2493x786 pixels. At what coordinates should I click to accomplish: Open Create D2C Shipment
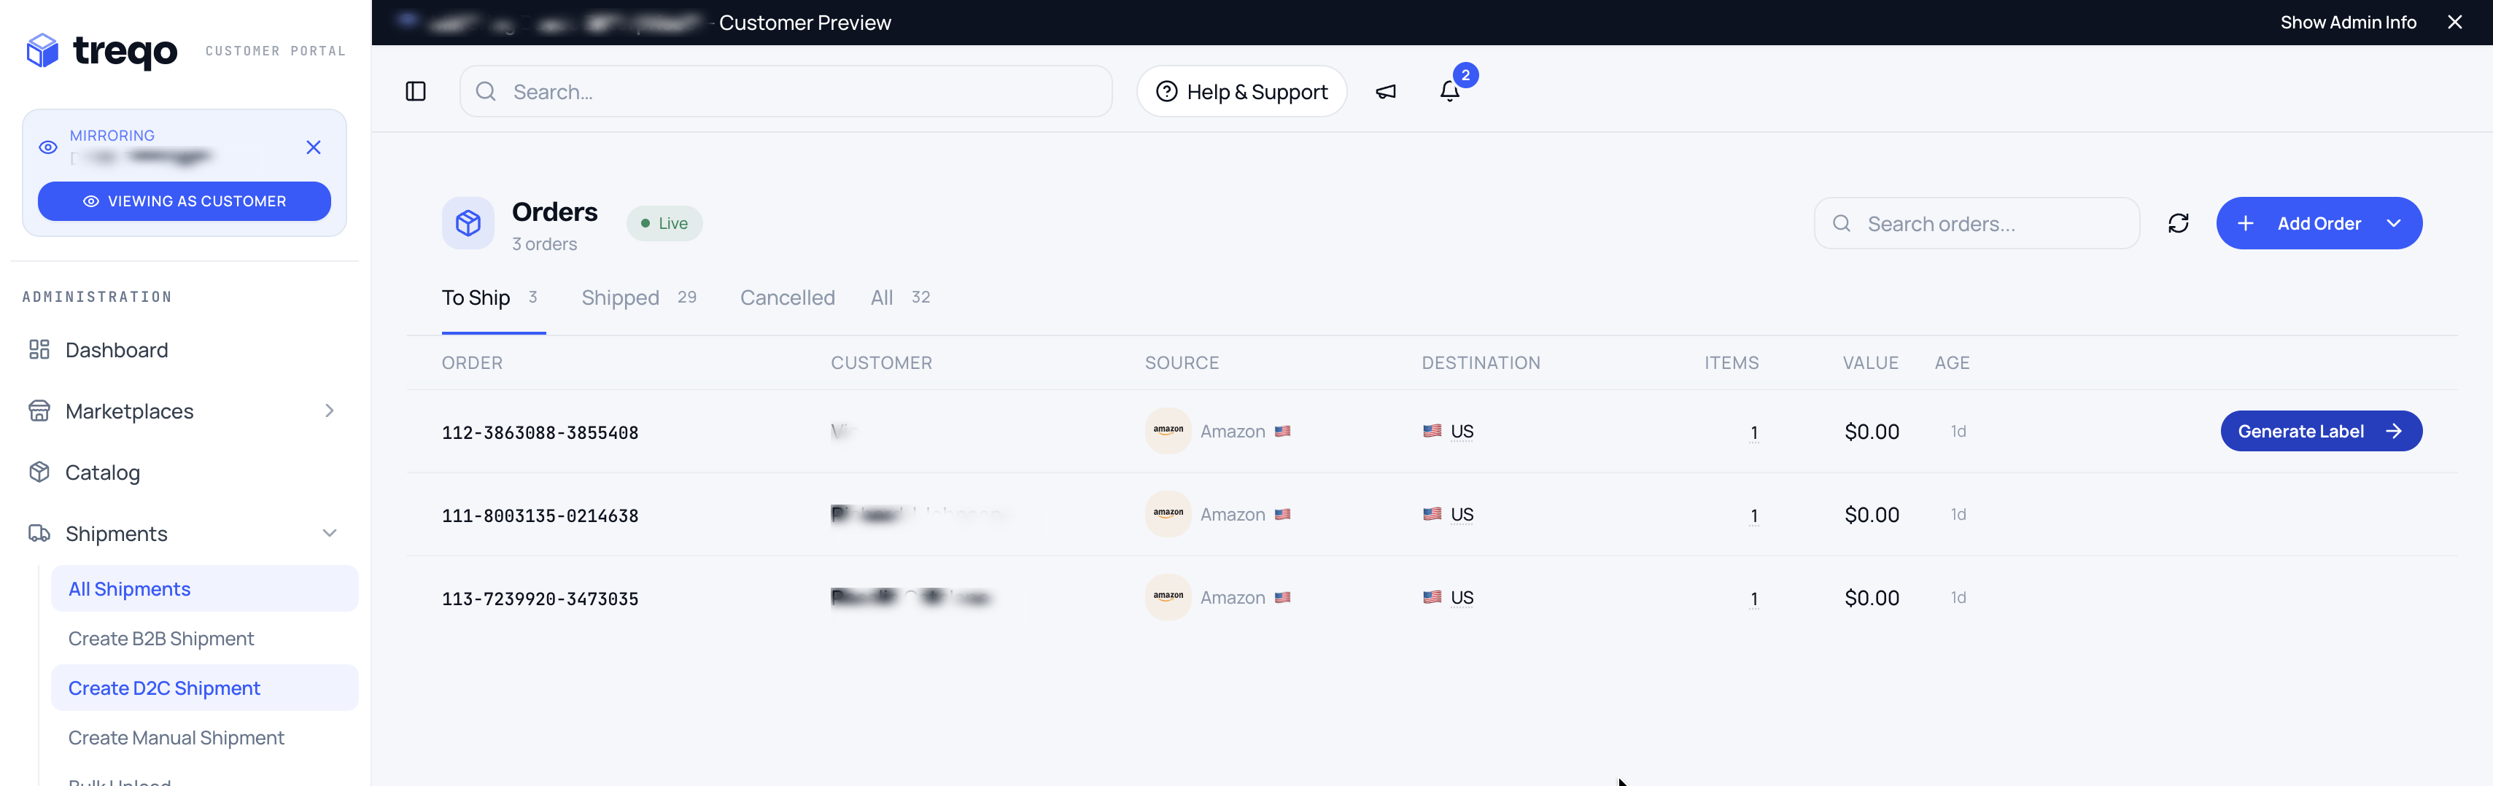point(204,688)
